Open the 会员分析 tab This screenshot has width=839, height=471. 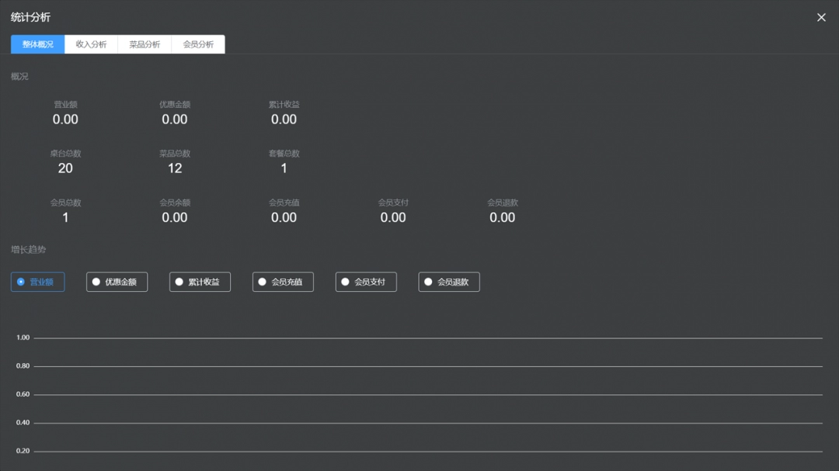point(198,44)
